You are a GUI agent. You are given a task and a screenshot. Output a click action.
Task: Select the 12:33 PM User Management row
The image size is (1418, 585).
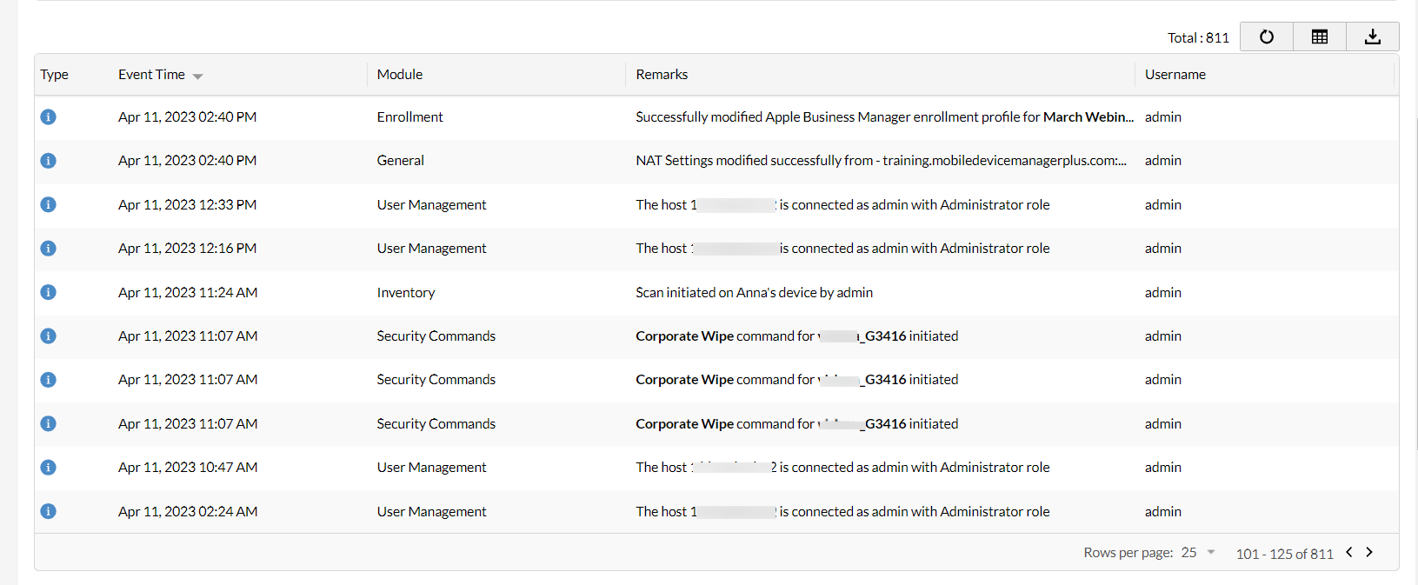click(431, 205)
